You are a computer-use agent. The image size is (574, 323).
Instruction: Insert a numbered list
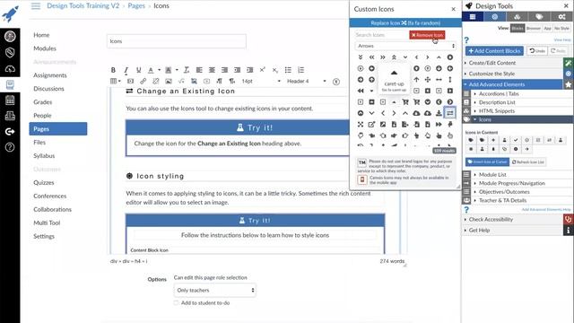coord(301,70)
